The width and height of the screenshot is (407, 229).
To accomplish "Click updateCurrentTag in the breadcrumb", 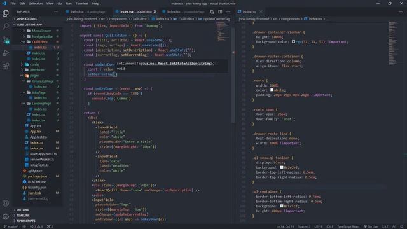I will [x=217, y=19].
